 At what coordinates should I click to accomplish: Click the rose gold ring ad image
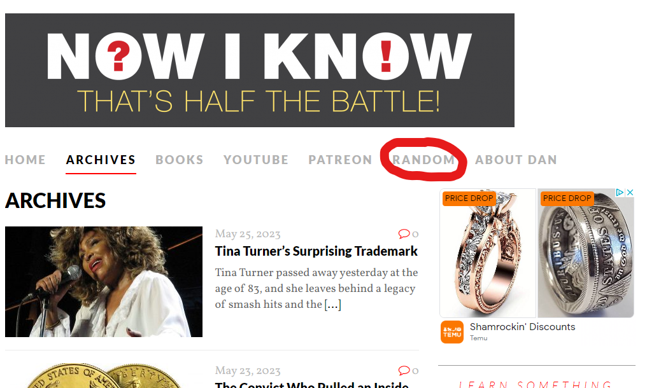click(488, 253)
